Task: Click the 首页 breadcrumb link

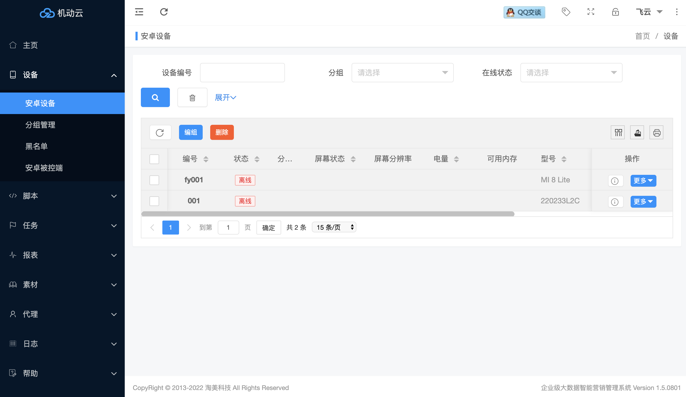Action: pos(642,36)
